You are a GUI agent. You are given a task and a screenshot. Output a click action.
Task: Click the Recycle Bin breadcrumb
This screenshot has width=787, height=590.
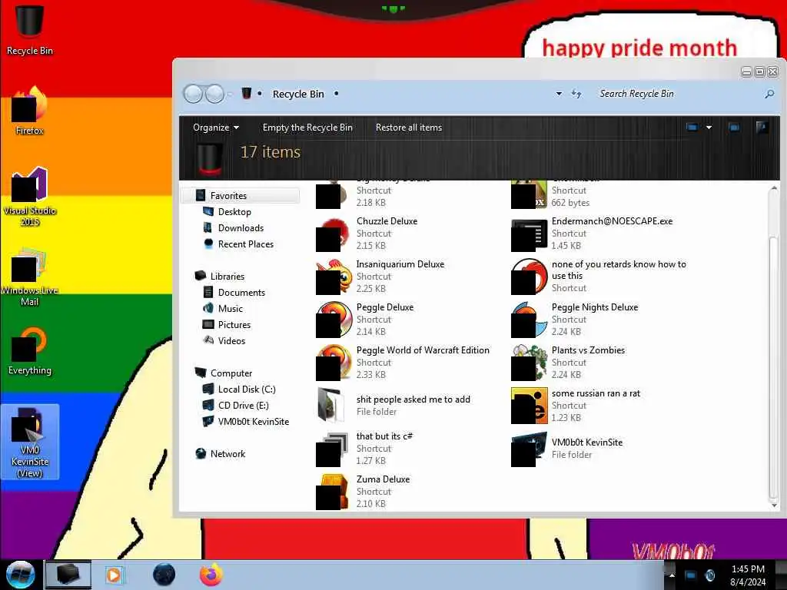(x=298, y=94)
